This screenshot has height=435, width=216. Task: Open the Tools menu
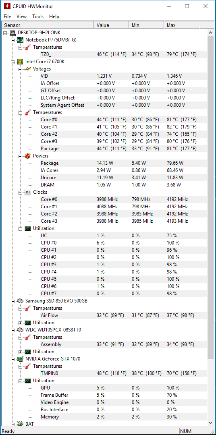(38, 17)
